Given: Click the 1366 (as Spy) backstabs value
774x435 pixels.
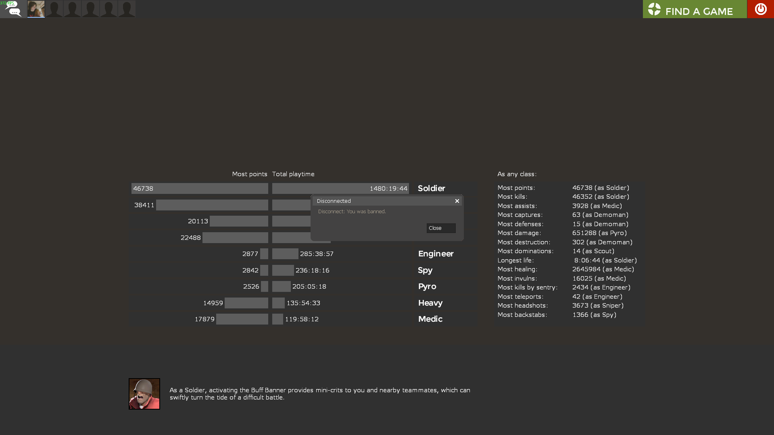Looking at the screenshot, I should 594,314.
